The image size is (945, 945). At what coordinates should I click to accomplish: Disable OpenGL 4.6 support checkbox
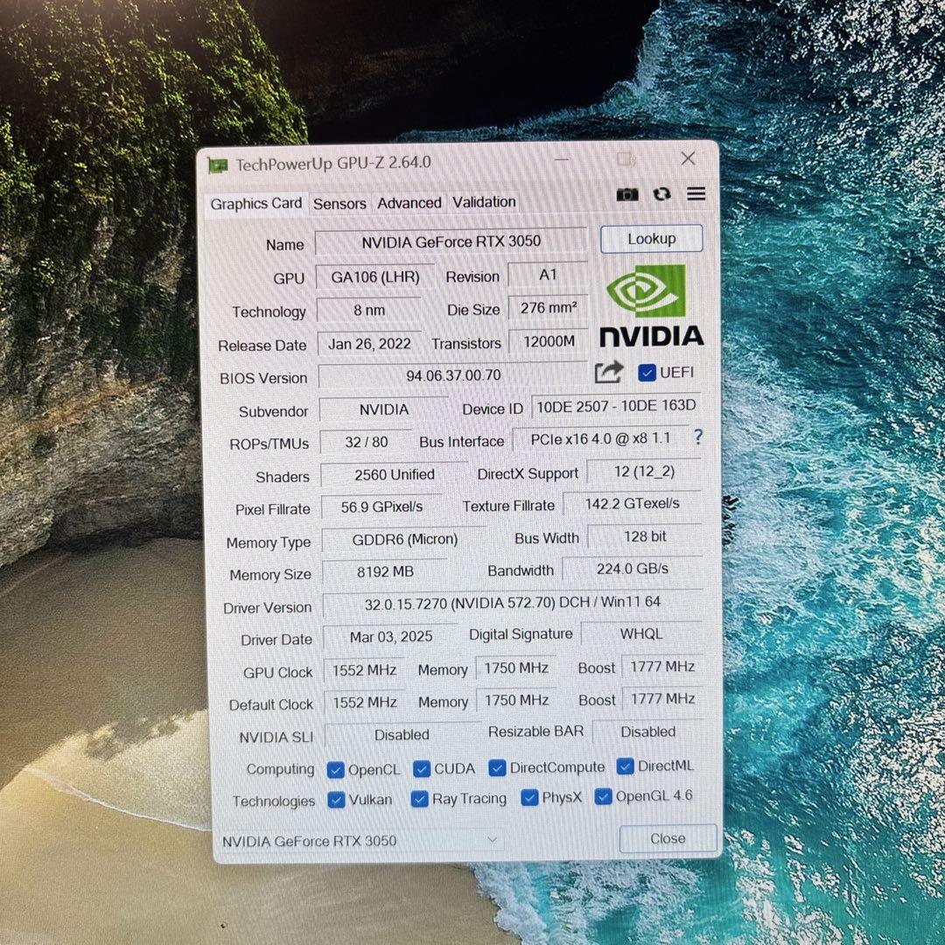[x=603, y=796]
